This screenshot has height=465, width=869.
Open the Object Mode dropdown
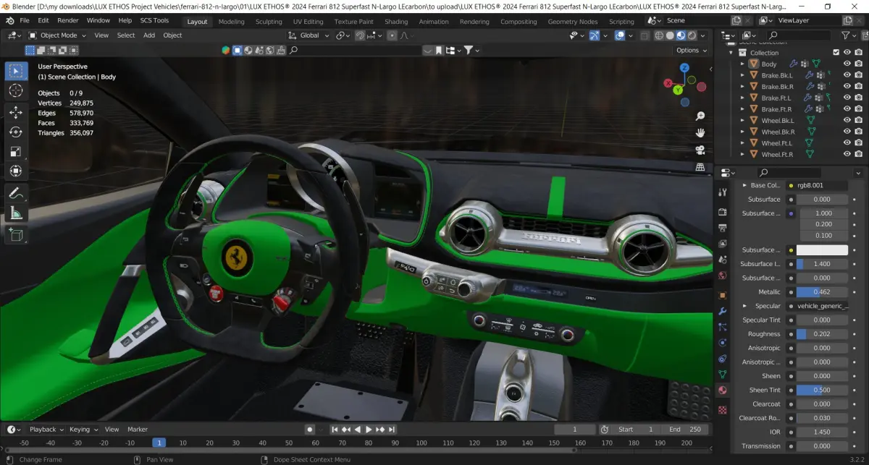(57, 35)
